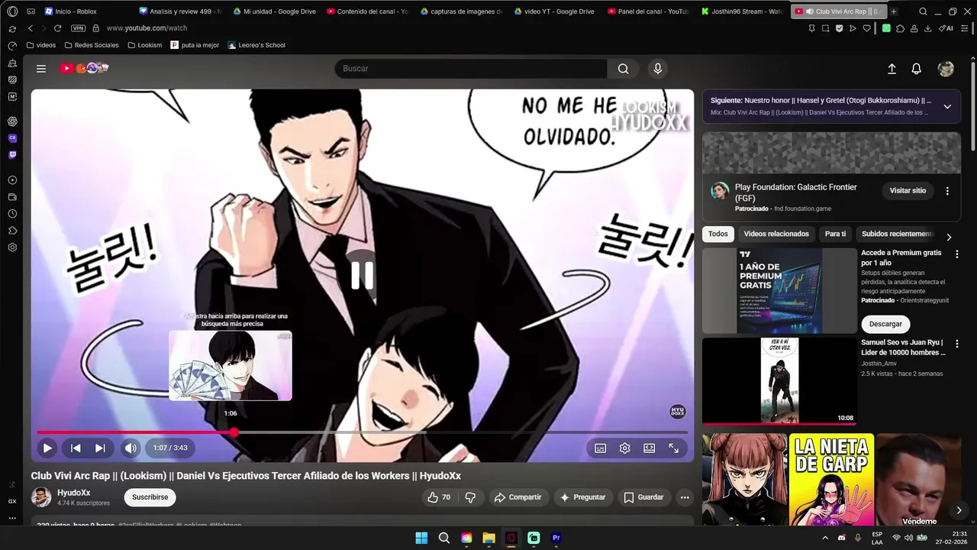This screenshot has height=550, width=977.
Task: Open the Lookism bookmarks folder
Action: [x=144, y=45]
